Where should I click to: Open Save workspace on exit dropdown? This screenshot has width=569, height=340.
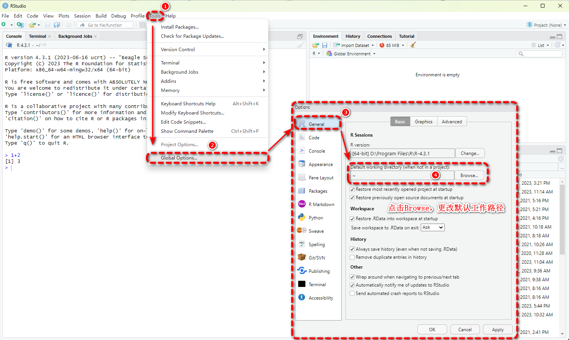433,227
